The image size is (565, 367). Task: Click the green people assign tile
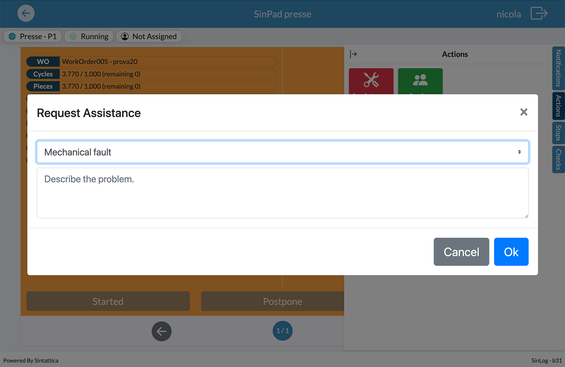click(x=420, y=81)
